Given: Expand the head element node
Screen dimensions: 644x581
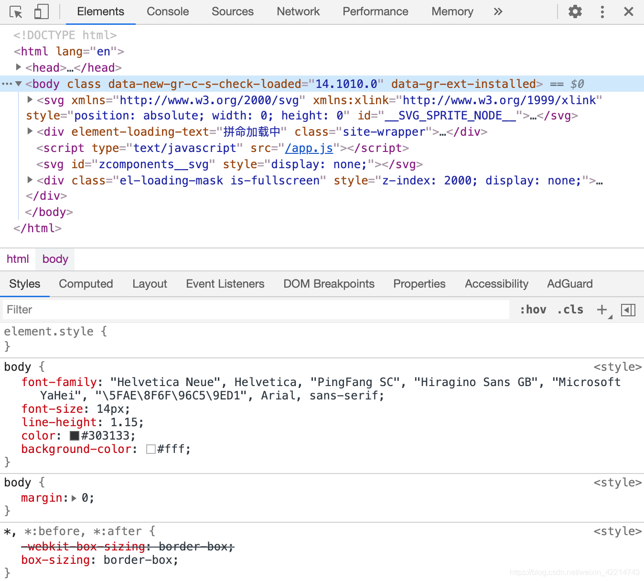Looking at the screenshot, I should point(18,67).
